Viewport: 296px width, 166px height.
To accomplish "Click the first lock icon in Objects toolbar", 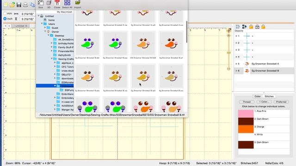I will pyautogui.click(x=251, y=27).
